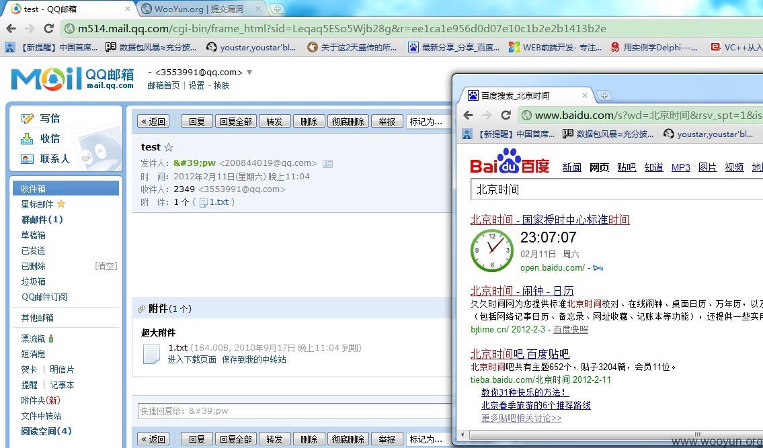Open a new tab in the QQ mail browser
Viewport: 763px width, 448px height.
(277, 9)
